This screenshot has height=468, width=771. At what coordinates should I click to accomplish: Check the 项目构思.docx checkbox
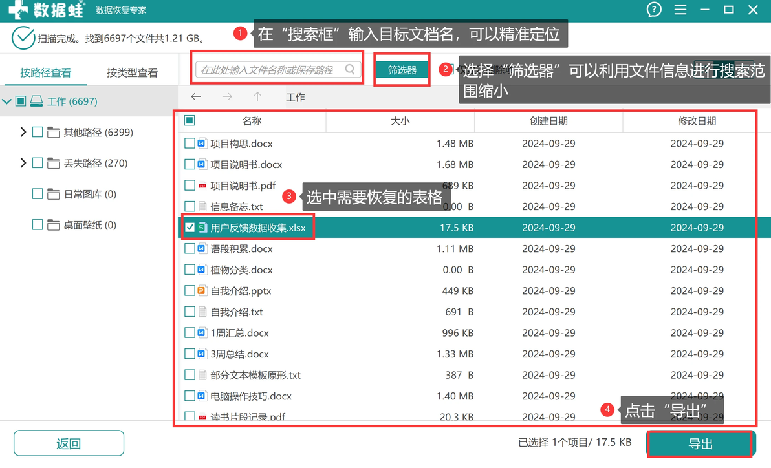[x=190, y=143]
